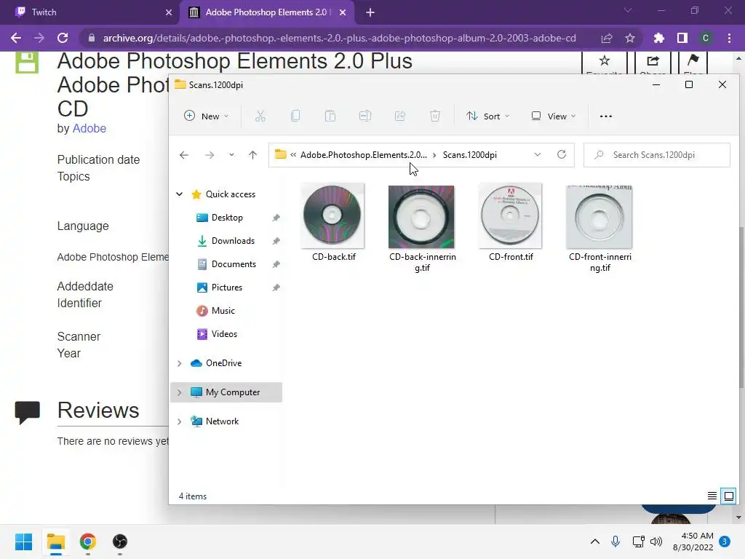Expand address bar history dropdown
The width and height of the screenshot is (745, 559).
click(x=538, y=154)
